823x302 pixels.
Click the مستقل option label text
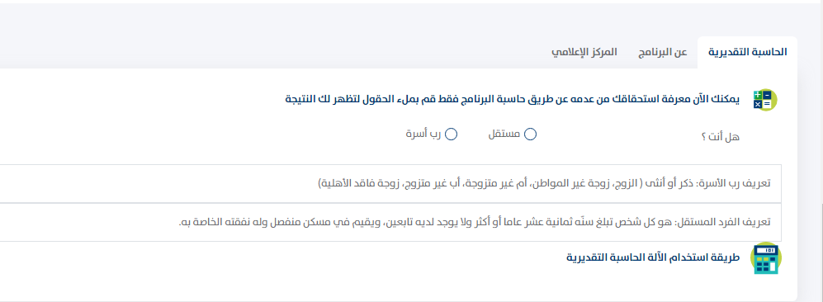(x=504, y=134)
